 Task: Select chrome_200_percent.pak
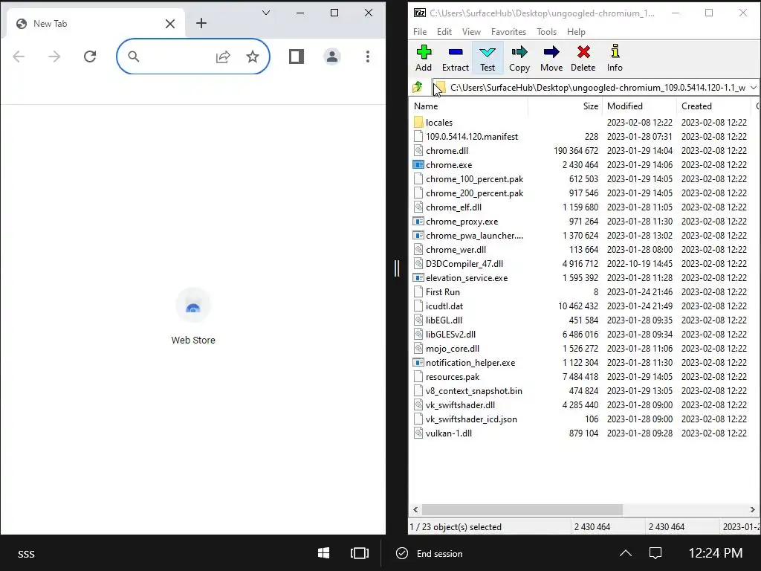tap(474, 193)
